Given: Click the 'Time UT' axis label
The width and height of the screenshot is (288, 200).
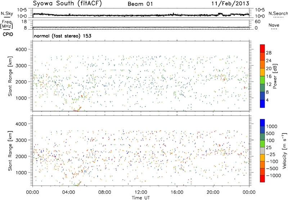Looking at the screenshot, I should tap(141, 197).
